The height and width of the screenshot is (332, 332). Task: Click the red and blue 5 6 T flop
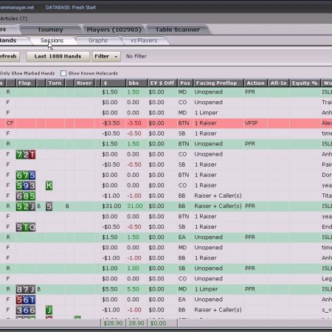(x=26, y=300)
